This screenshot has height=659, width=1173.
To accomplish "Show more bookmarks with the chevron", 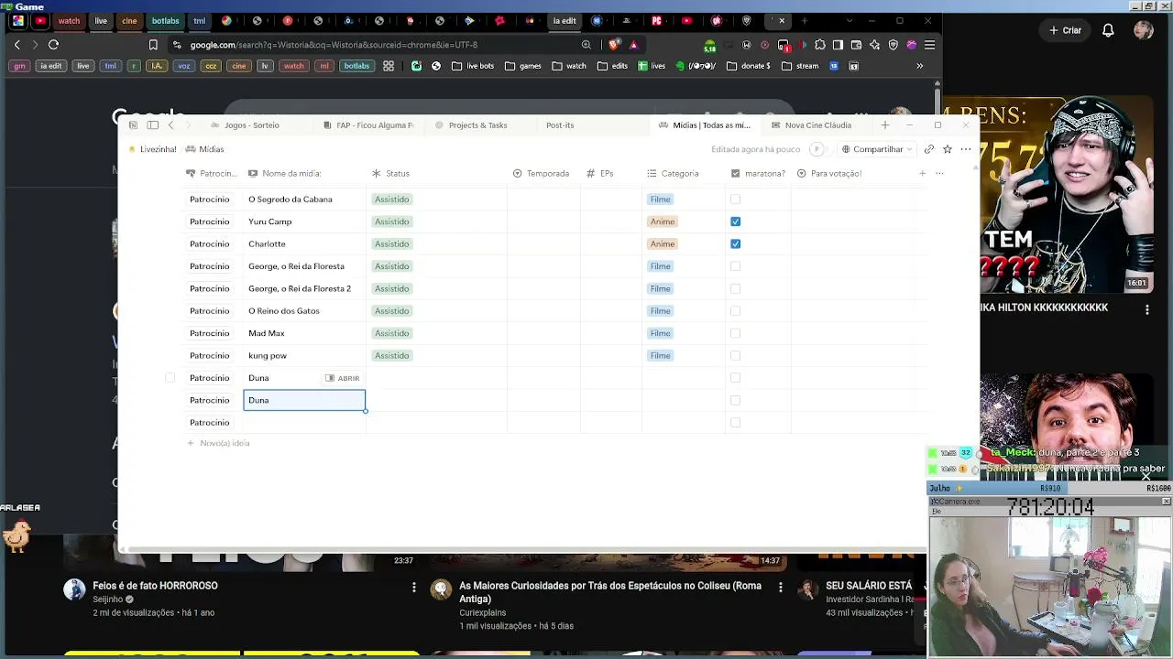I will 919,66.
